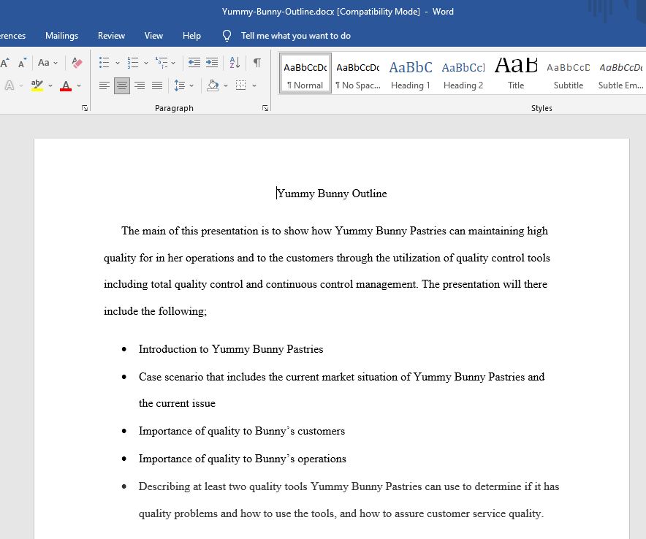
Task: Switch to the View tab
Action: (x=153, y=36)
